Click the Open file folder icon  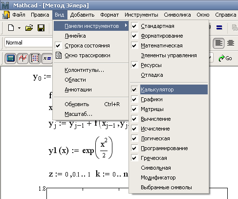[x=29, y=28]
